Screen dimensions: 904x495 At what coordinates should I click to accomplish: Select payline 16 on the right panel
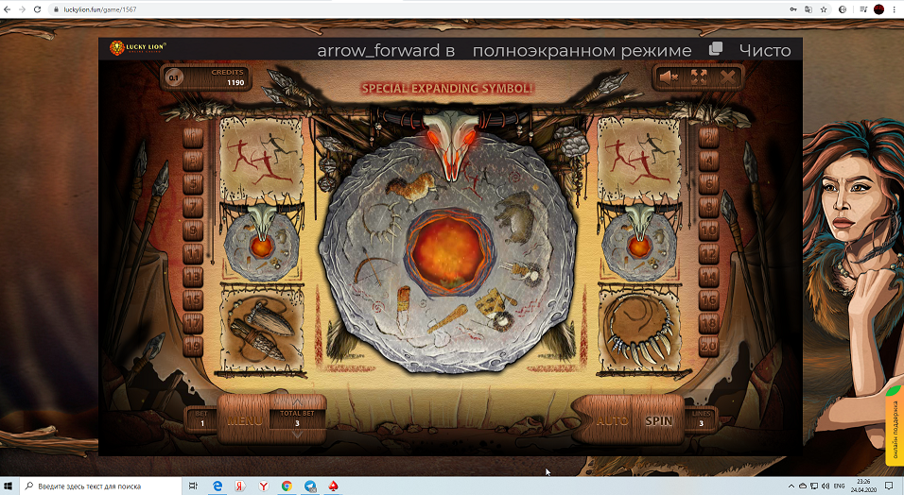tap(708, 300)
